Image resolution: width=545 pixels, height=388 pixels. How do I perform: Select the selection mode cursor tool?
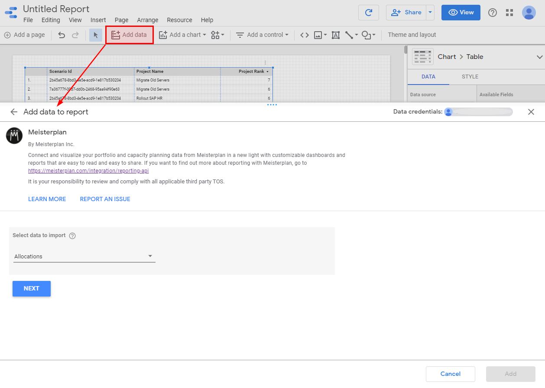[x=96, y=35]
